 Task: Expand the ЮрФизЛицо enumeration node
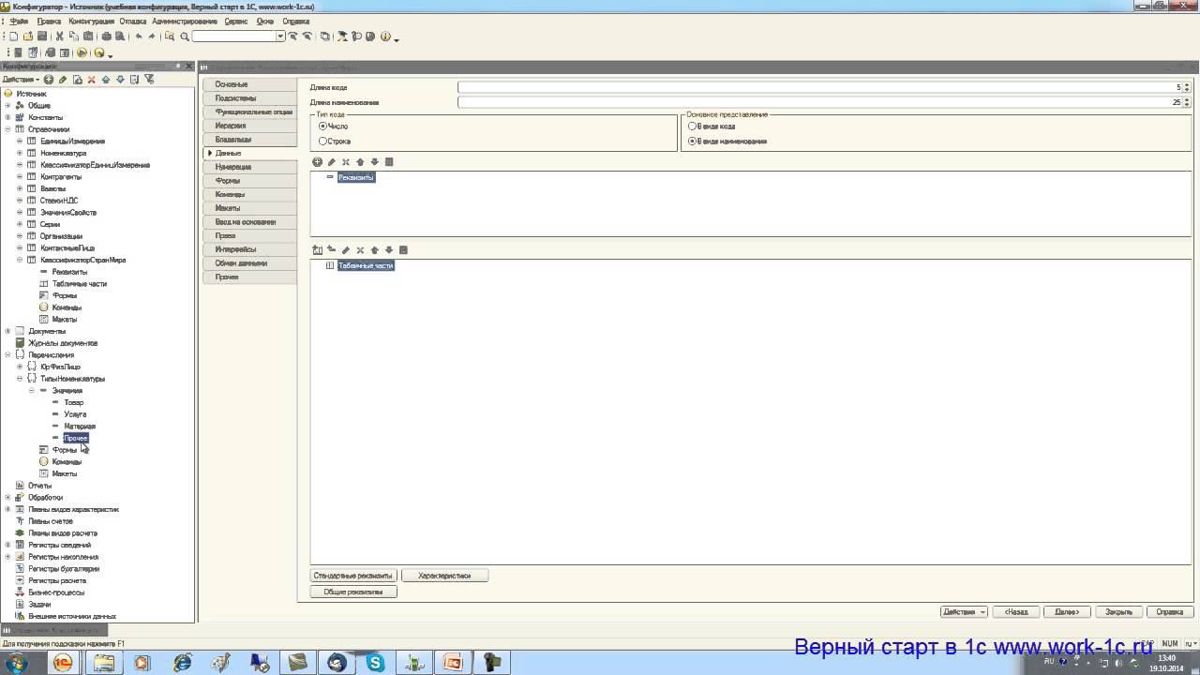coord(20,367)
